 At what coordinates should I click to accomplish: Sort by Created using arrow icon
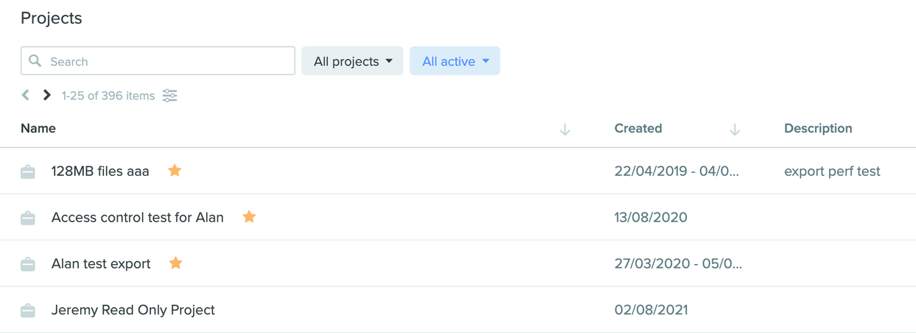(x=734, y=129)
